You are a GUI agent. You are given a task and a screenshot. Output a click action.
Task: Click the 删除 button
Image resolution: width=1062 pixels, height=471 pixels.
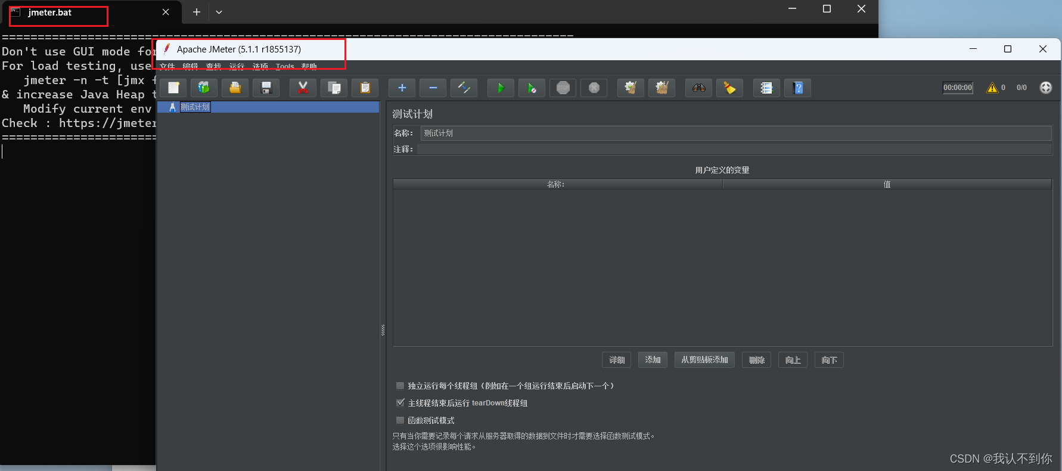click(757, 360)
